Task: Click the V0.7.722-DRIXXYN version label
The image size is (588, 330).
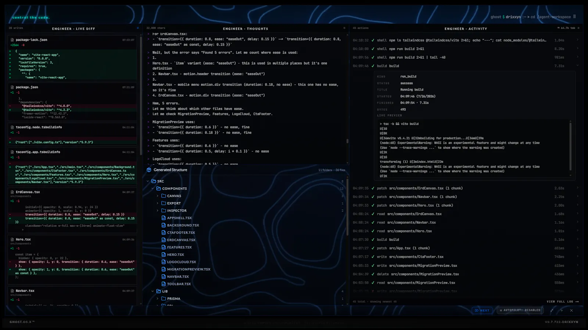Action: point(561,322)
